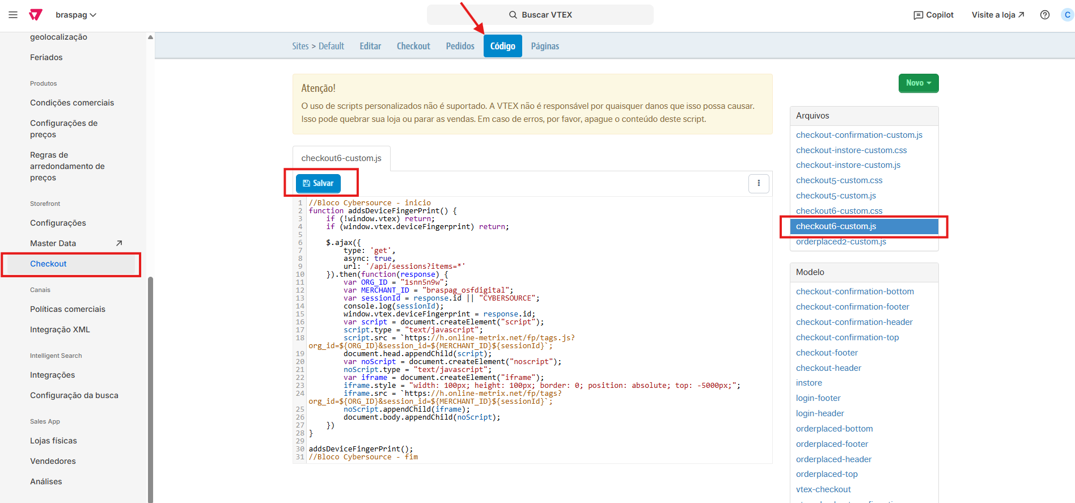Open checkout-confirmation-custom.js file
This screenshot has height=503, width=1075.
tap(859, 135)
